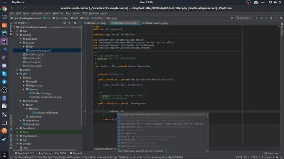Image resolution: width=284 pixels, height=159 pixels.
Task: Expand the public folder
Action: pyautogui.click(x=17, y=70)
